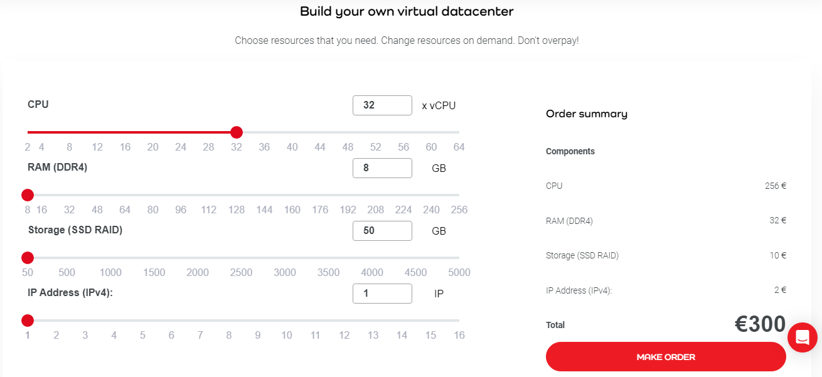Focus the CPU vCPU input field
Viewport: 822px width, 377px height.
(x=382, y=105)
